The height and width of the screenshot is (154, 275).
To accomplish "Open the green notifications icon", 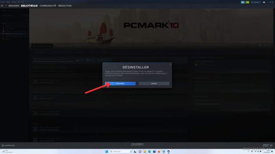I will point(247,2).
